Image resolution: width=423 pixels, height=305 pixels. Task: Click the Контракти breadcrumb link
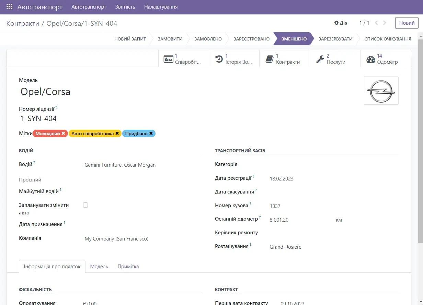(x=23, y=23)
